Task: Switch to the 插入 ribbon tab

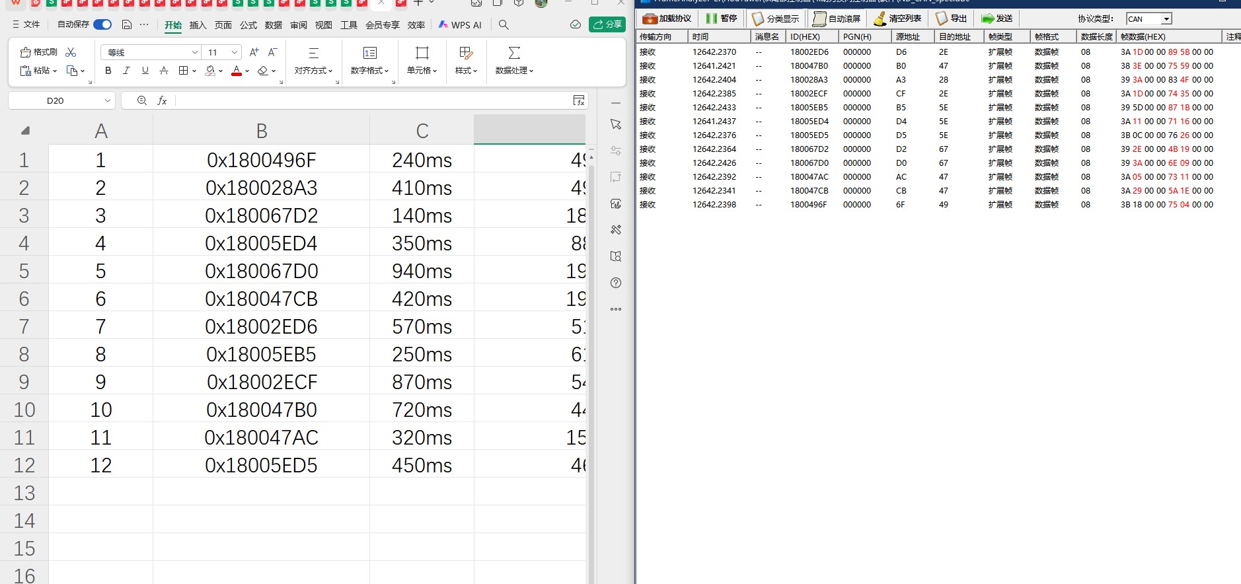Action: pyautogui.click(x=198, y=25)
